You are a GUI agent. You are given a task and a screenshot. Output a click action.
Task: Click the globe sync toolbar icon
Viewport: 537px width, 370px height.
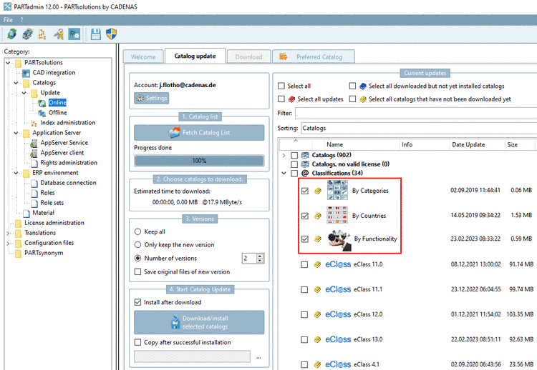[x=12, y=34]
